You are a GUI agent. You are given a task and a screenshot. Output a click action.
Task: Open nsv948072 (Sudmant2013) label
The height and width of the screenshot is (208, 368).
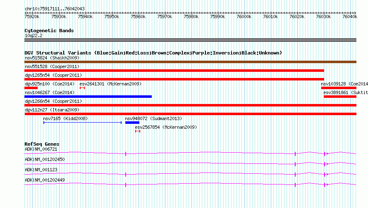coord(153,118)
